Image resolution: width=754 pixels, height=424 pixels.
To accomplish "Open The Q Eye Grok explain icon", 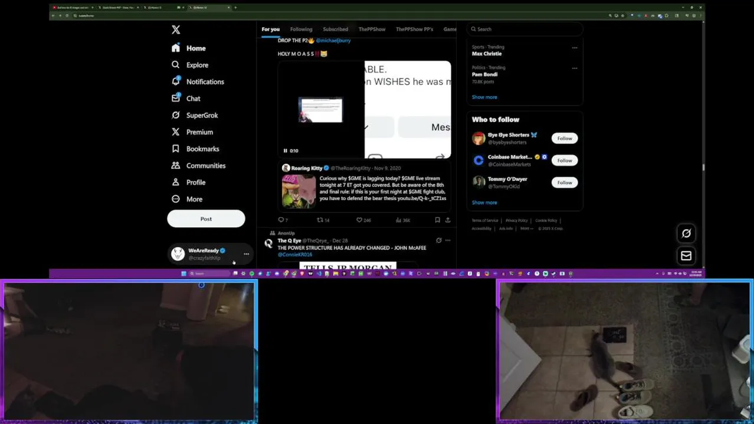I will (x=438, y=240).
